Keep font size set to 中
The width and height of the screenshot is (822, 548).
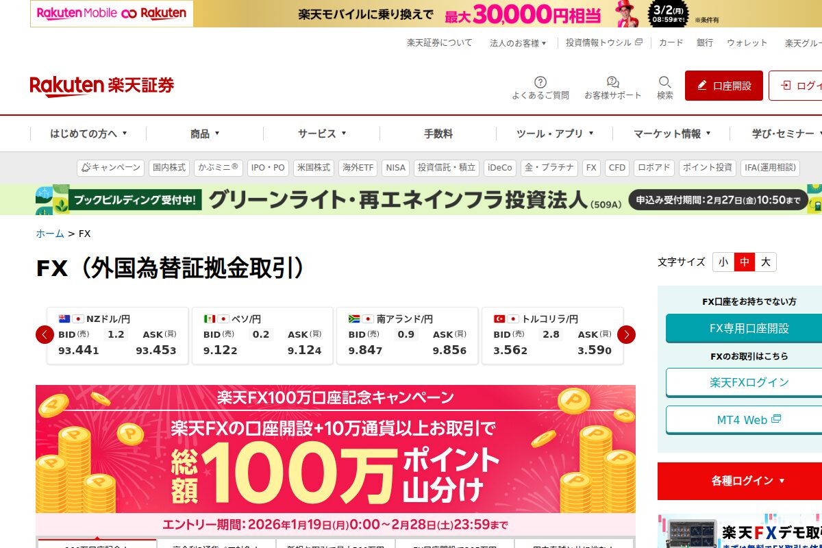744,262
